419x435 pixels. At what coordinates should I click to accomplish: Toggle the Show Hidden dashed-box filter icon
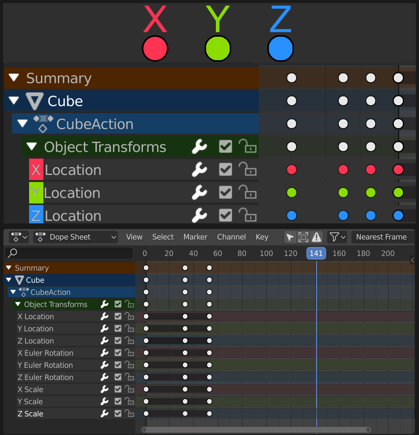(303, 237)
